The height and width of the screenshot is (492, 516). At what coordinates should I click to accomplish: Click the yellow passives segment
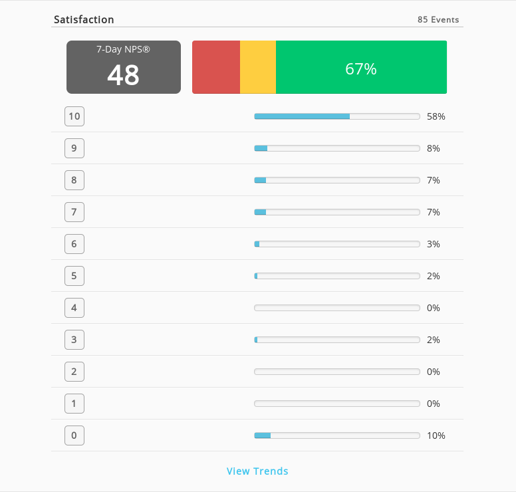click(x=258, y=67)
